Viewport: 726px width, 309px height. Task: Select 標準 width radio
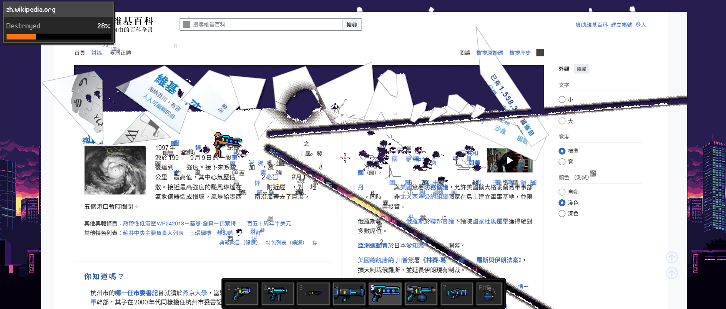[562, 151]
